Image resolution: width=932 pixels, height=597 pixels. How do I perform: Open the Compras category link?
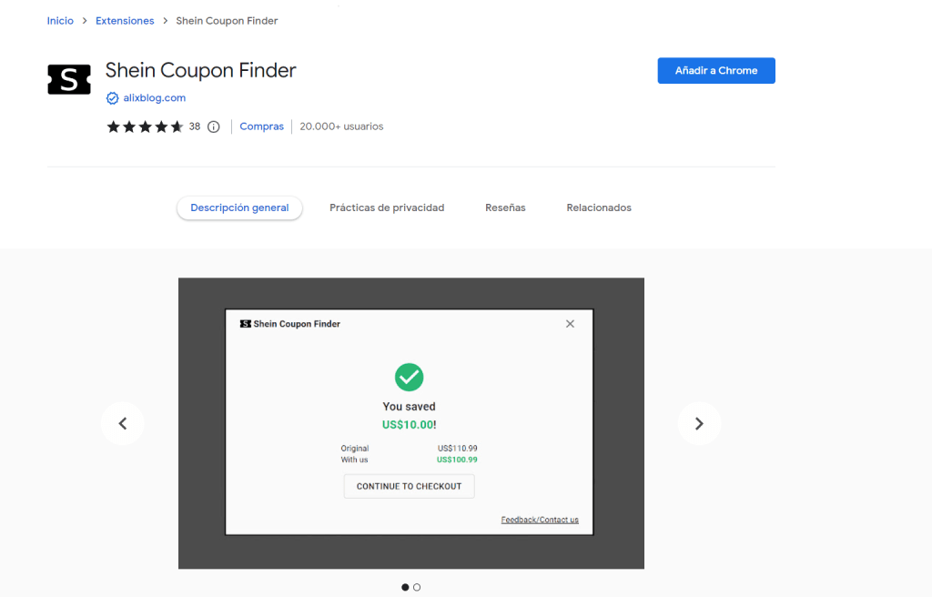click(x=261, y=126)
